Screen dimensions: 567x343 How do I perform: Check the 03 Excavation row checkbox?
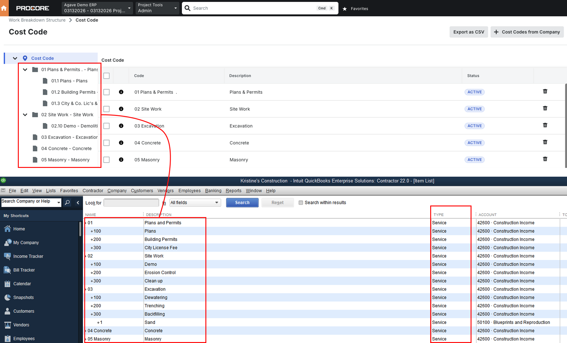point(106,126)
